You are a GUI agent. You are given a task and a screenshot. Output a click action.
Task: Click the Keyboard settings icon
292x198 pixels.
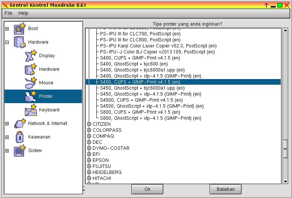click(30, 110)
